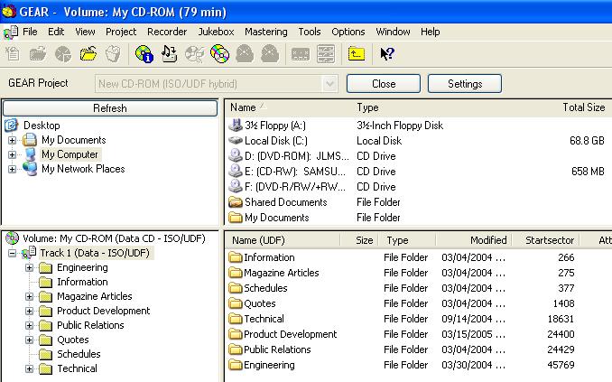Select My Documents in upper file list
The image size is (612, 382).
pos(277,218)
